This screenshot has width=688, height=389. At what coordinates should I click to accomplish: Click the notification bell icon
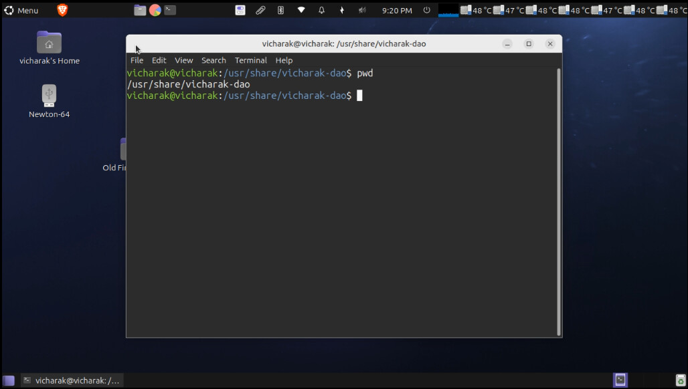tap(321, 10)
